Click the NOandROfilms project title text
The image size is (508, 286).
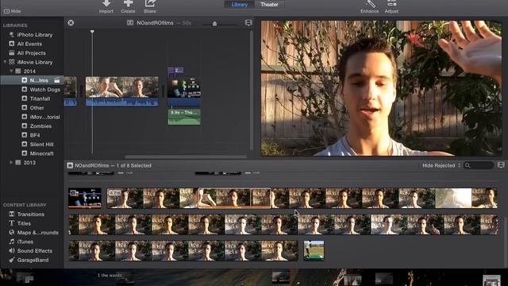155,23
